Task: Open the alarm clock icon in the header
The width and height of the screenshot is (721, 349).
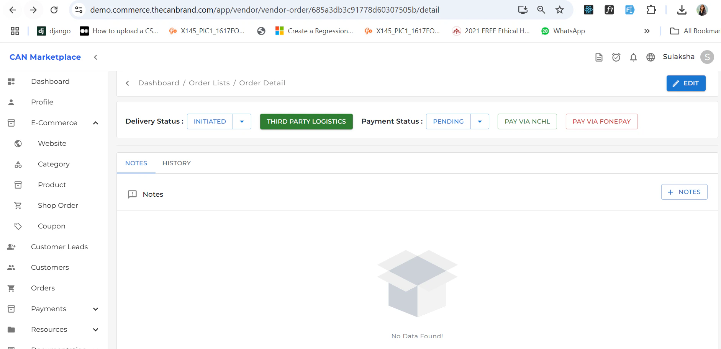Action: (x=616, y=57)
